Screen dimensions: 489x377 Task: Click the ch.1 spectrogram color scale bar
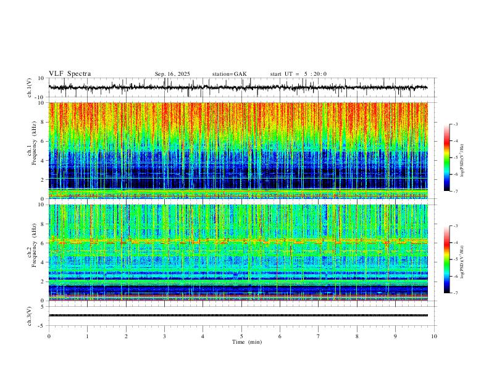tap(446, 158)
